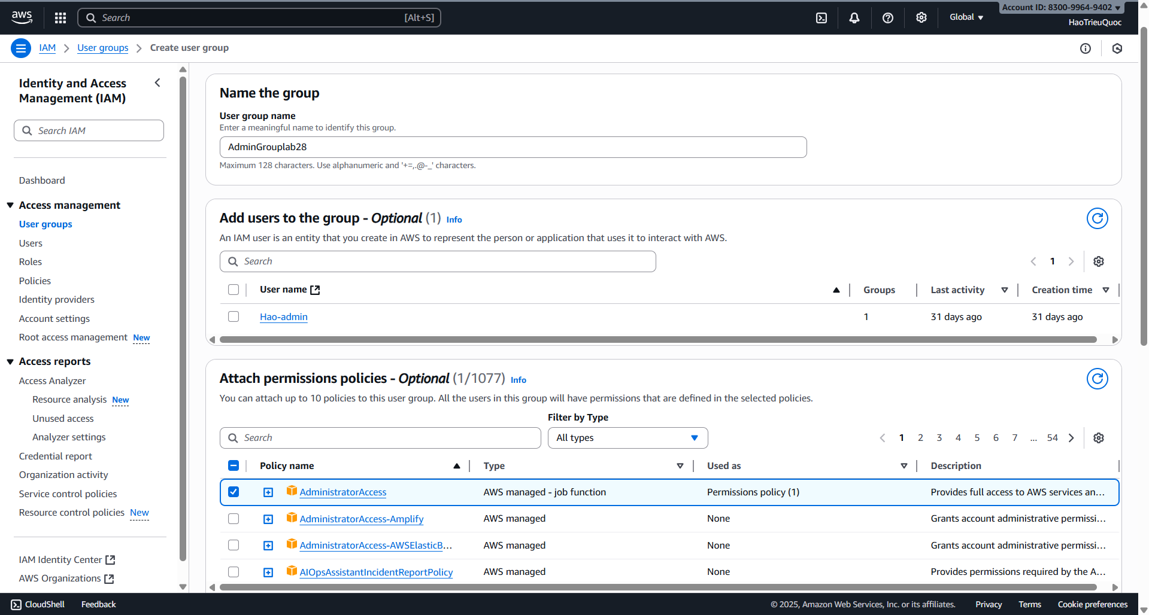Uncheck the AdministratorAccess policy

[234, 492]
